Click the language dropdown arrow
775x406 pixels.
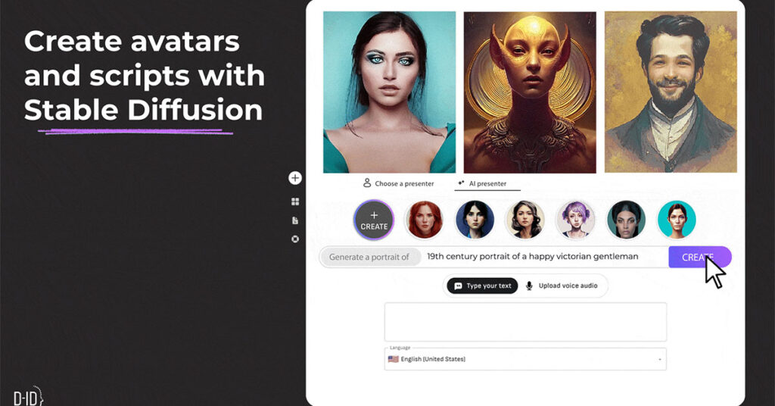pos(659,360)
